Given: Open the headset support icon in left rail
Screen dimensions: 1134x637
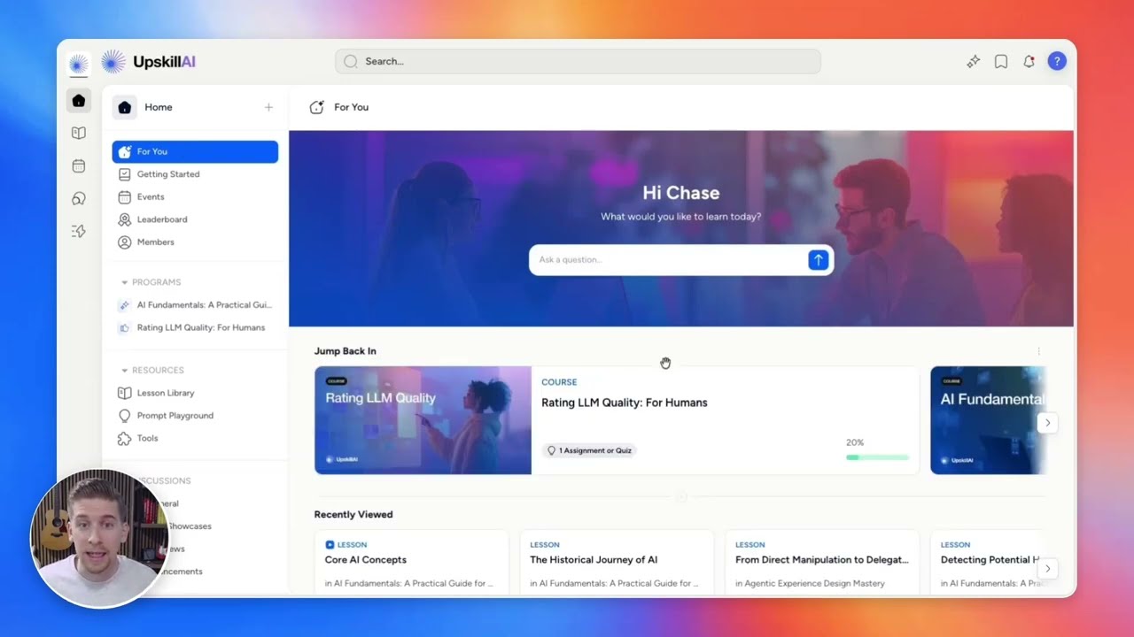Looking at the screenshot, I should 79,198.
